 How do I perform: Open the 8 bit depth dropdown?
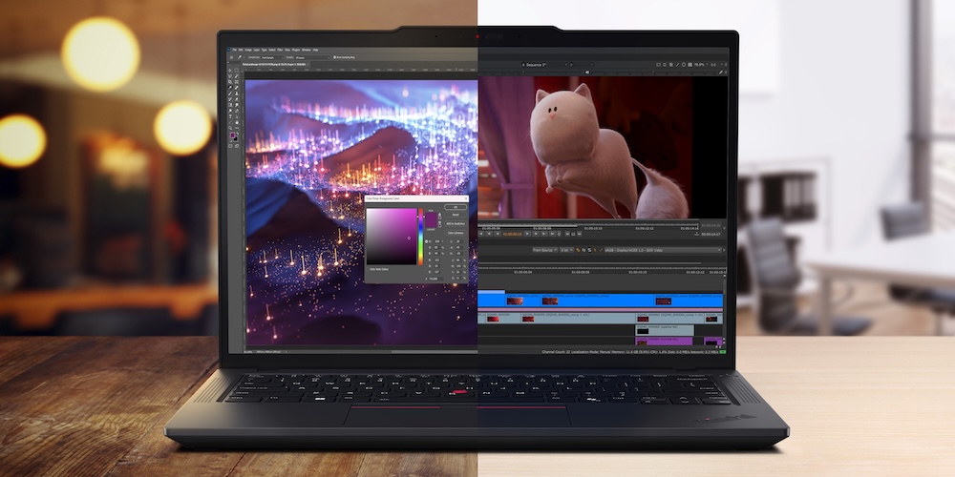(566, 250)
